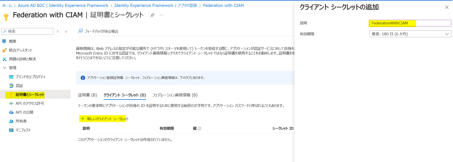
Task: Click the 概要 overview icon
Action: click(4, 41)
